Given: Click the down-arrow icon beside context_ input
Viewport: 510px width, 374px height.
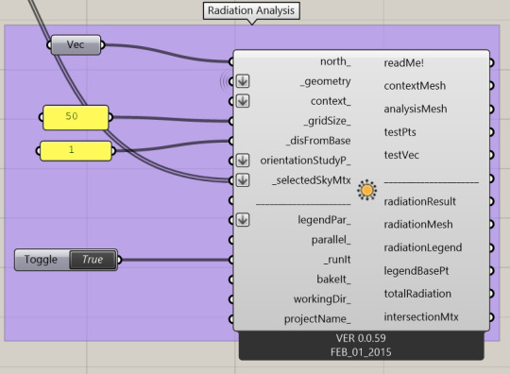Looking at the screenshot, I should pos(243,101).
